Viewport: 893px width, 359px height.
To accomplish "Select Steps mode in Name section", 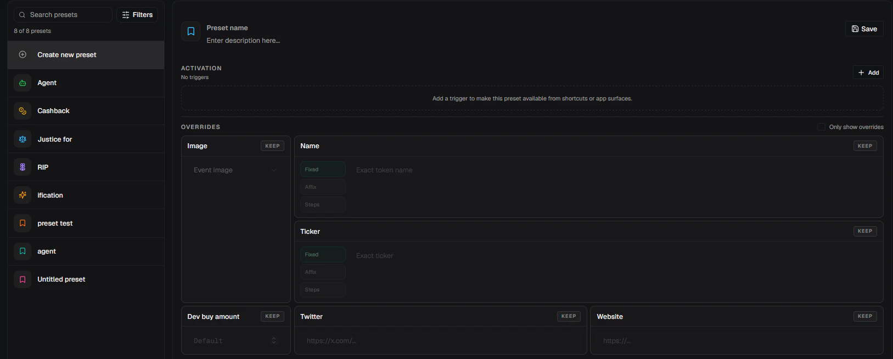I will tap(323, 205).
